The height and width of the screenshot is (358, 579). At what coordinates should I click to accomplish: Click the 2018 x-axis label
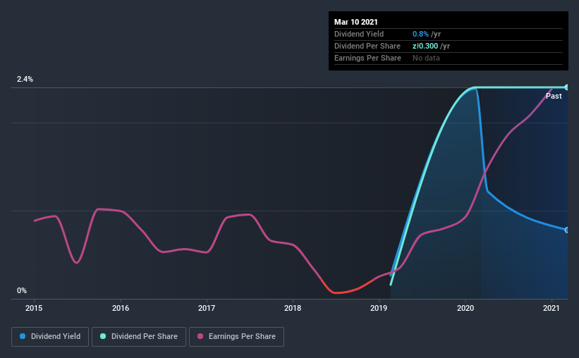[x=293, y=308]
